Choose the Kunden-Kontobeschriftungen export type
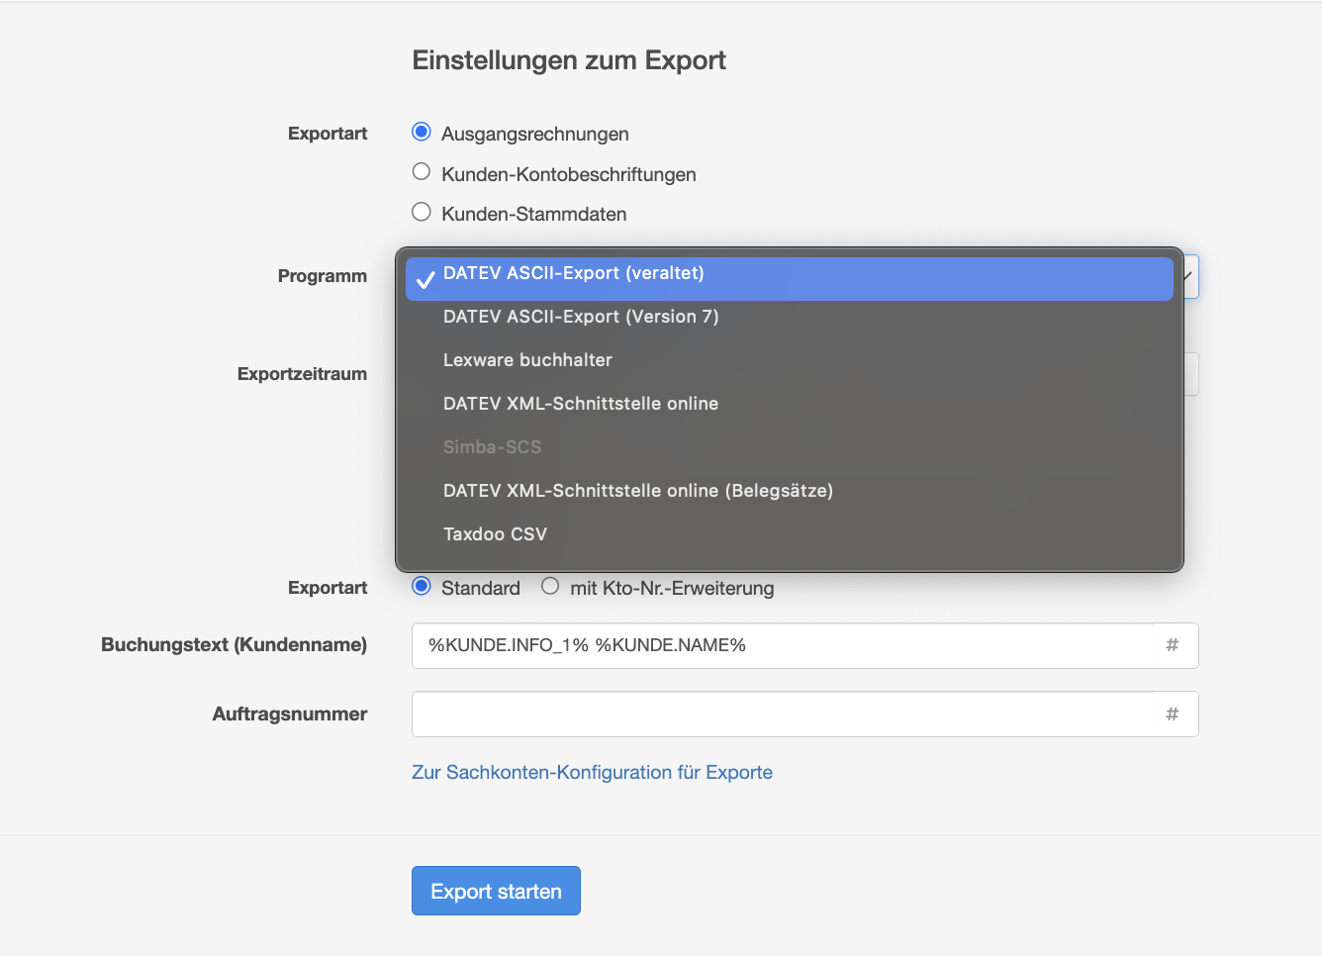The height and width of the screenshot is (956, 1322). click(422, 172)
